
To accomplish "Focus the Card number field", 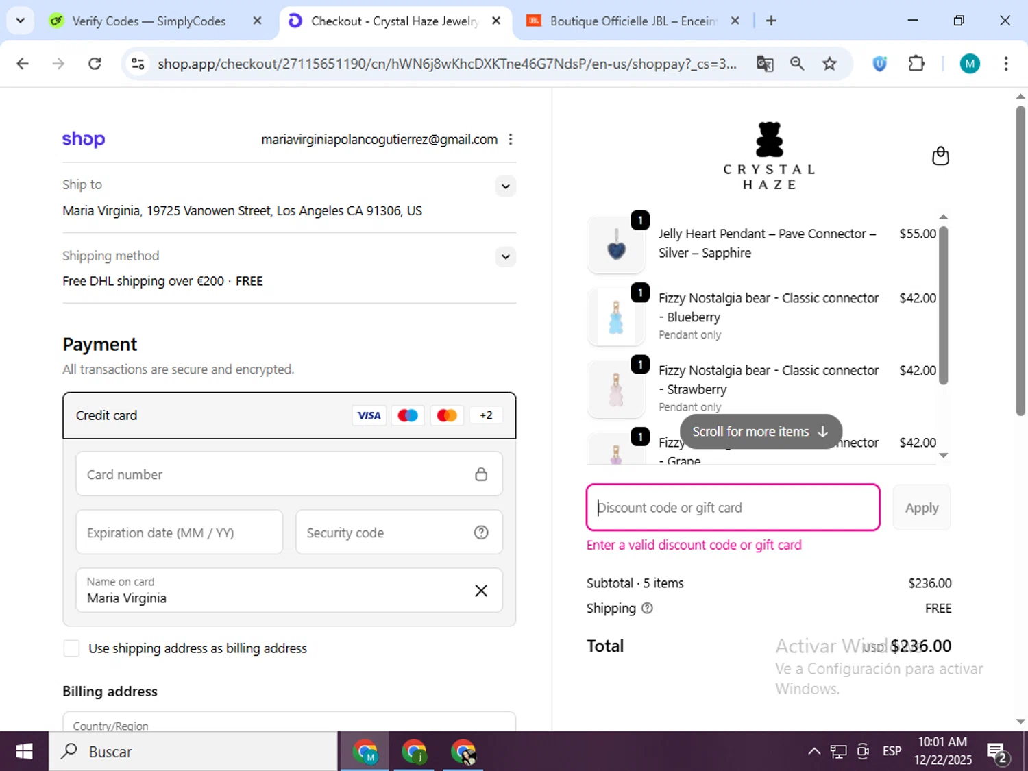I will [x=289, y=474].
